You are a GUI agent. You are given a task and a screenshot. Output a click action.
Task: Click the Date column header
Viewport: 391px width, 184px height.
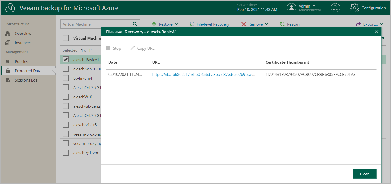(x=113, y=62)
